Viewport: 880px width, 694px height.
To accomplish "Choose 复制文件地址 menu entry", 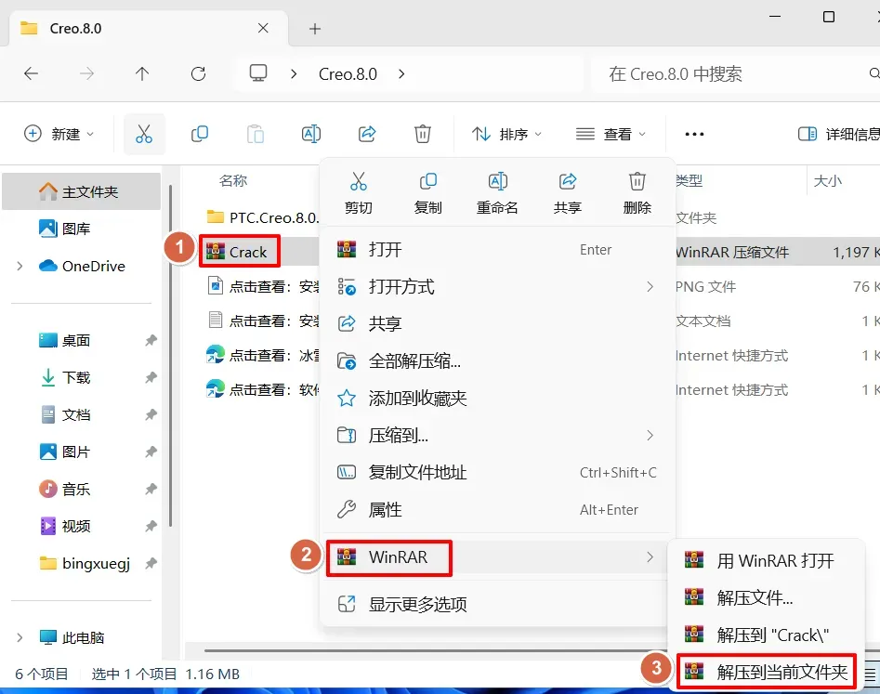I will 497,472.
